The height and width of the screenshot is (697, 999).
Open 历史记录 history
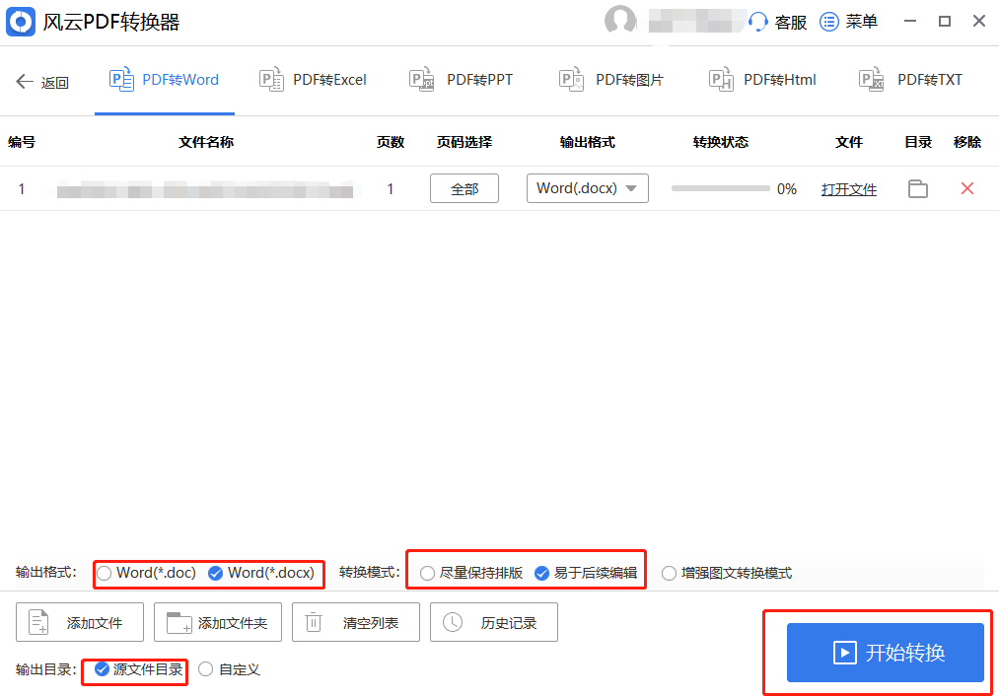click(x=494, y=622)
